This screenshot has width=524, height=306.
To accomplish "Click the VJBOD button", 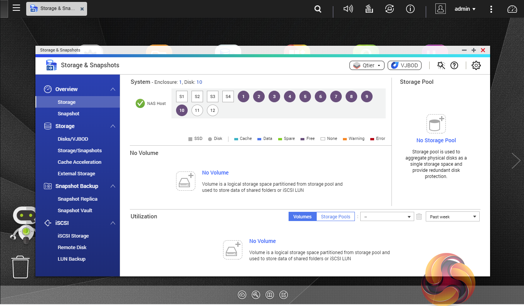I will point(405,65).
